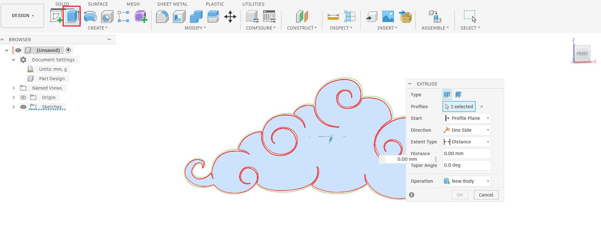
Task: Expand the Named Views folder
Action: pos(14,88)
